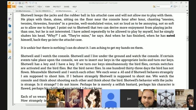This screenshot has height=110, width=196.
Task: Open the SHARE ribbon tab
Action: pyautogui.click(x=66, y=7)
